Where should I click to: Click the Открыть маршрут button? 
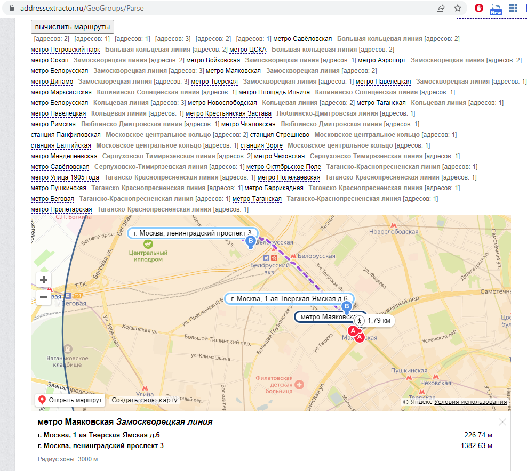(x=70, y=400)
